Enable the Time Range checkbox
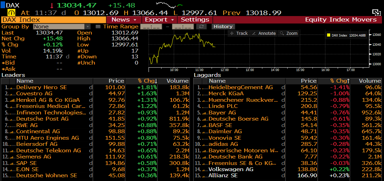This screenshot has height=181, width=384. click(98, 27)
